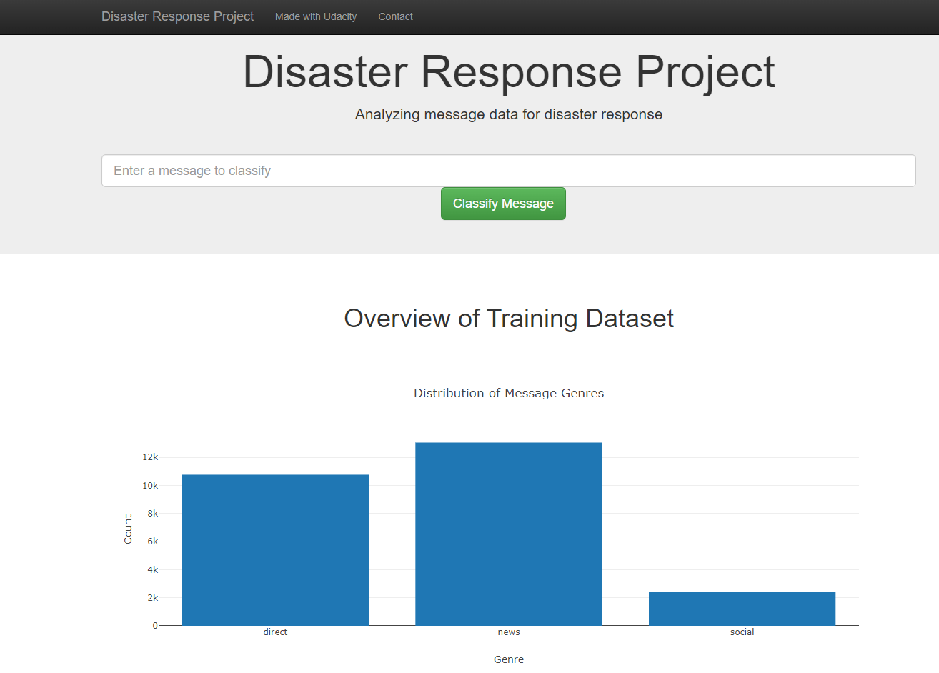
Task: Click the 0 y-axis tick label
Action: click(x=154, y=625)
